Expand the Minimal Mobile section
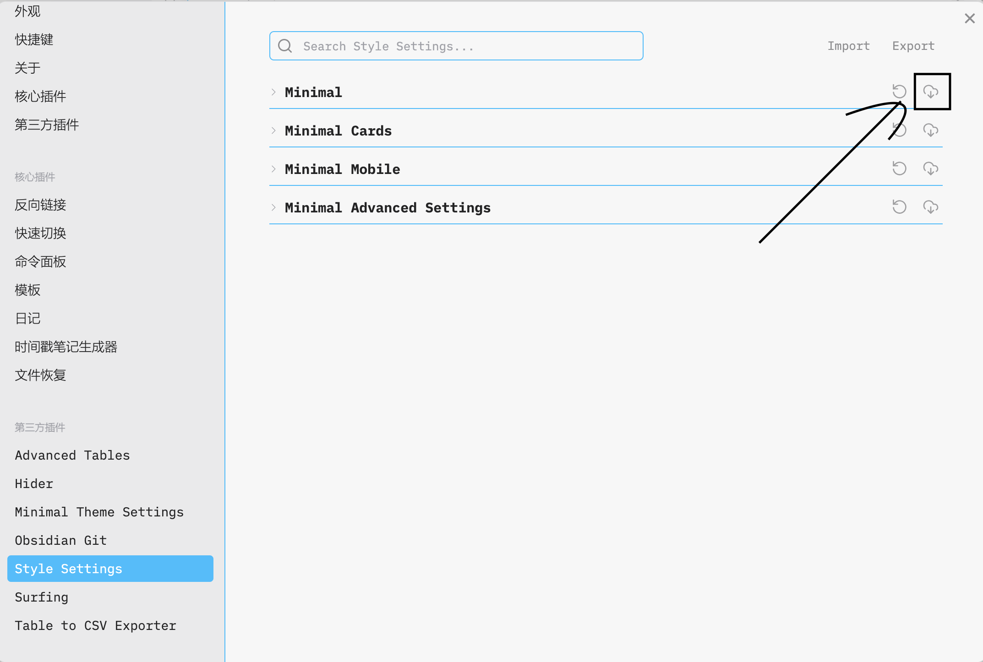983x662 pixels. tap(273, 169)
